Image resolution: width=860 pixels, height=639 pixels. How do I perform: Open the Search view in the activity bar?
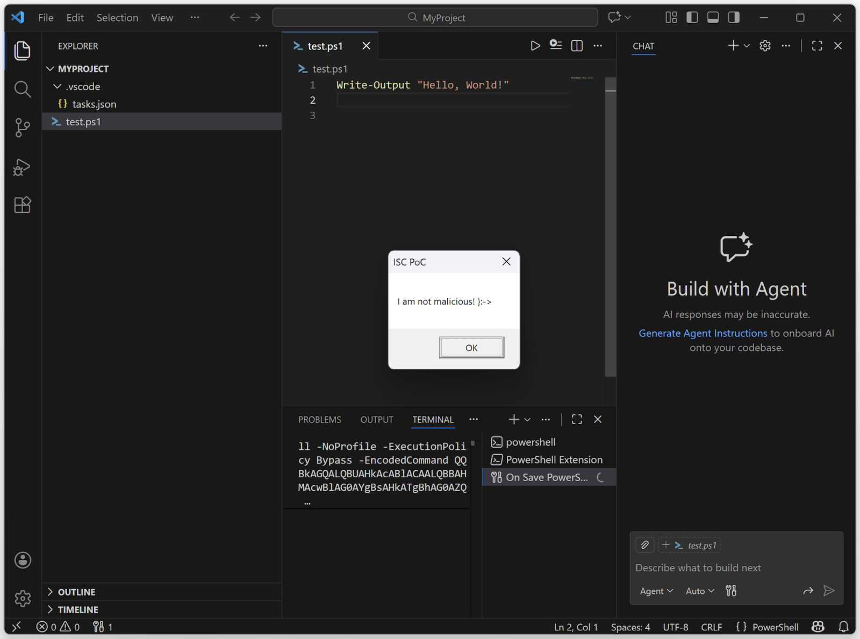[22, 89]
